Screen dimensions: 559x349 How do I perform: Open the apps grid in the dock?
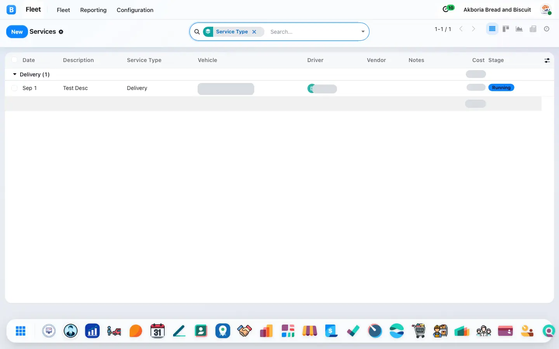pyautogui.click(x=21, y=331)
